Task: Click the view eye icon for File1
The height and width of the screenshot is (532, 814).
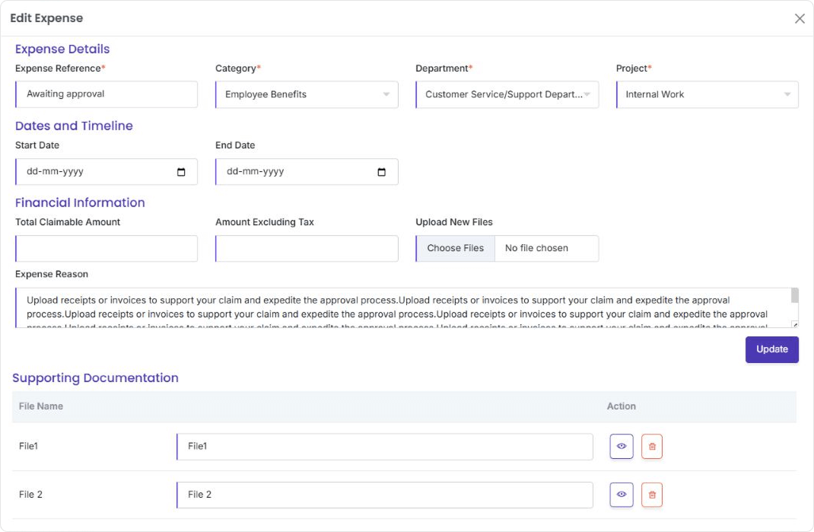Action: [x=621, y=447]
